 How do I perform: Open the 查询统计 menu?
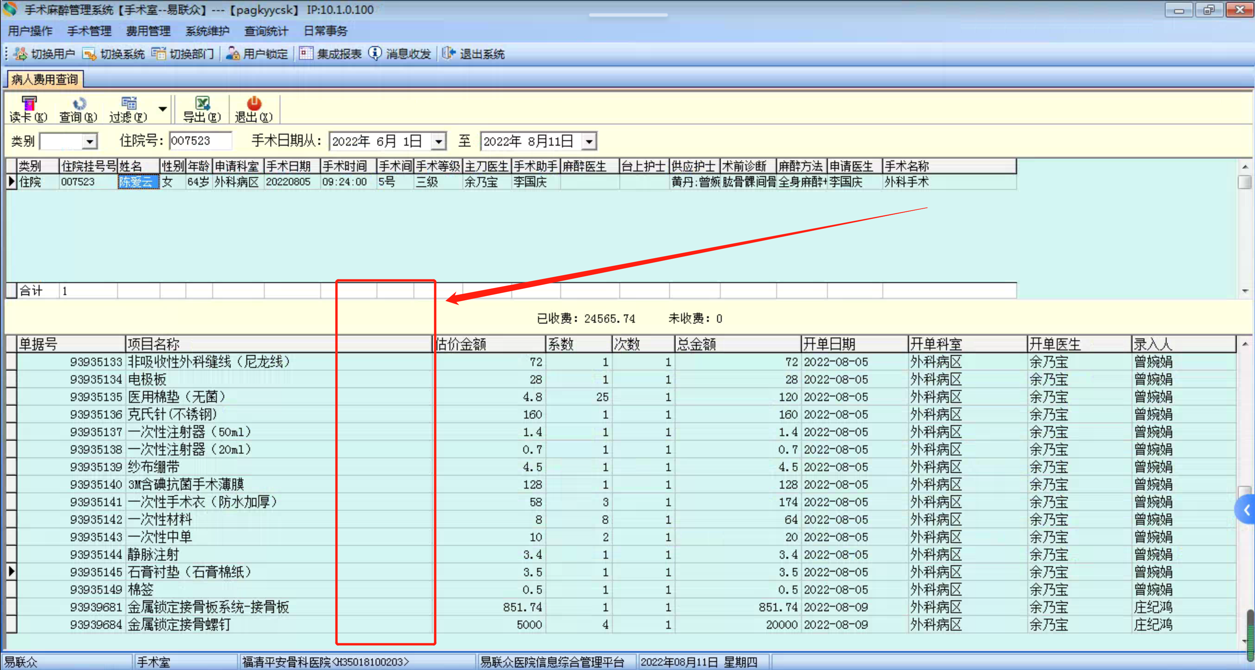266,31
